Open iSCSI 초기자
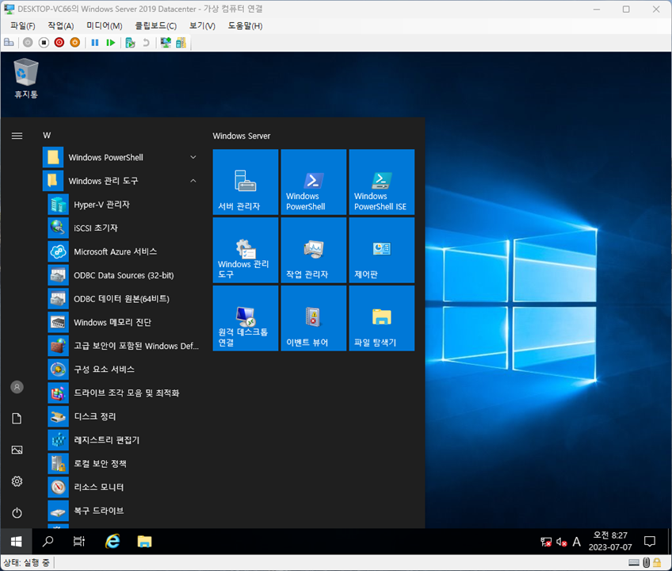The image size is (672, 571). click(124, 228)
